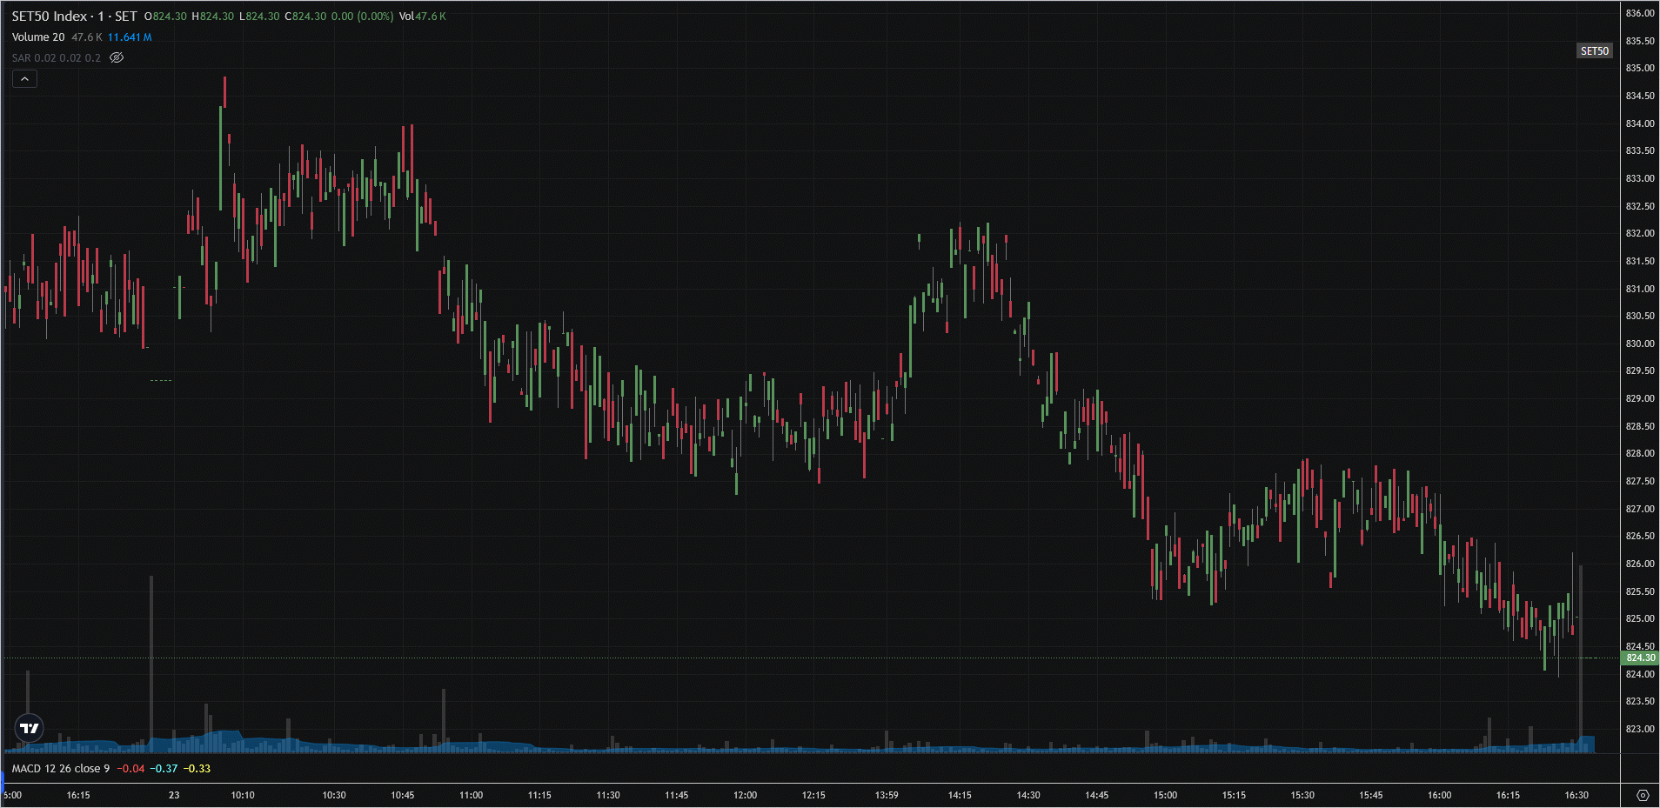Select the SET50 Index symbol title

coord(74,17)
